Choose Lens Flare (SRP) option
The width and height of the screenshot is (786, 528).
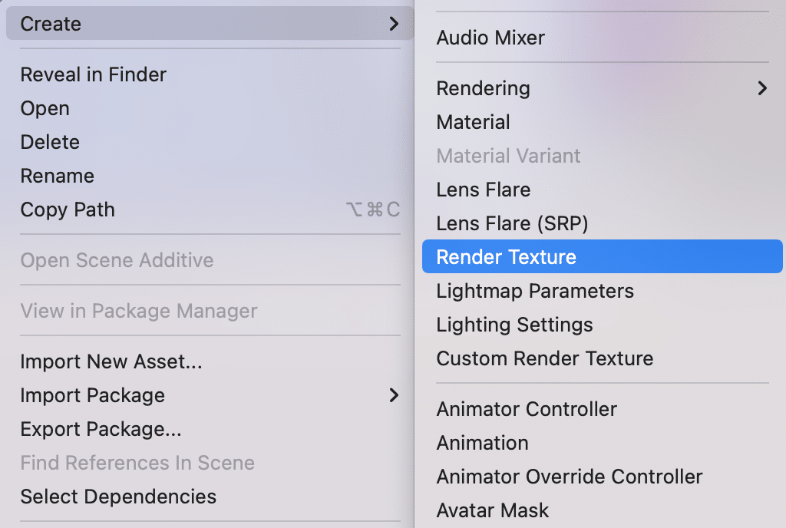pos(512,223)
